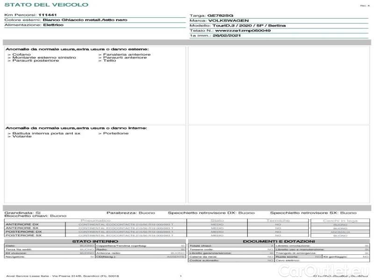Click the Pneumatico column header
Screen dimensions: 374x280
[95, 220]
